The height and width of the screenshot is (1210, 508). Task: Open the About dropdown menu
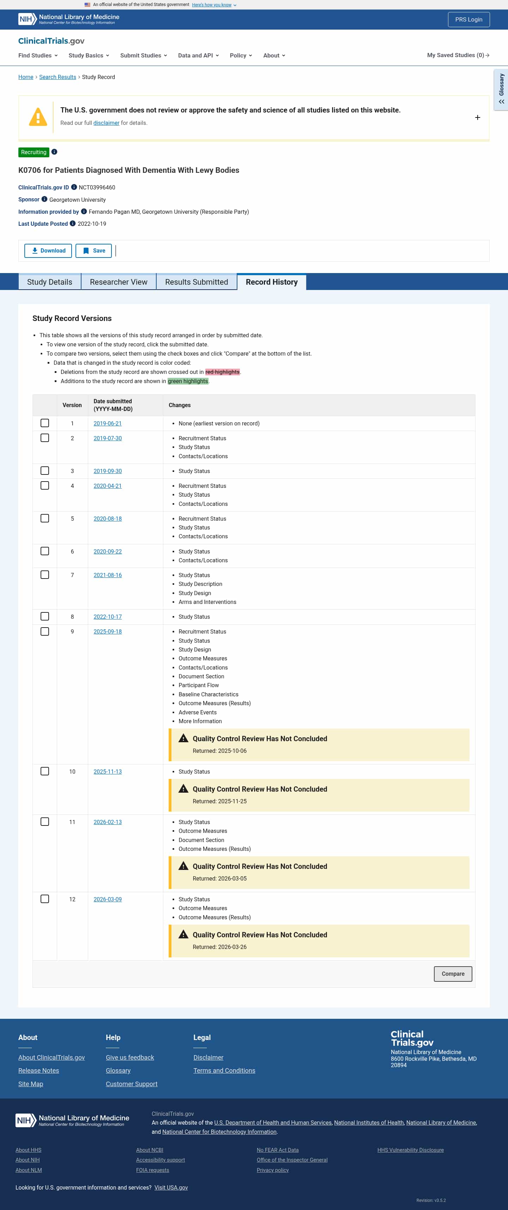click(x=274, y=55)
